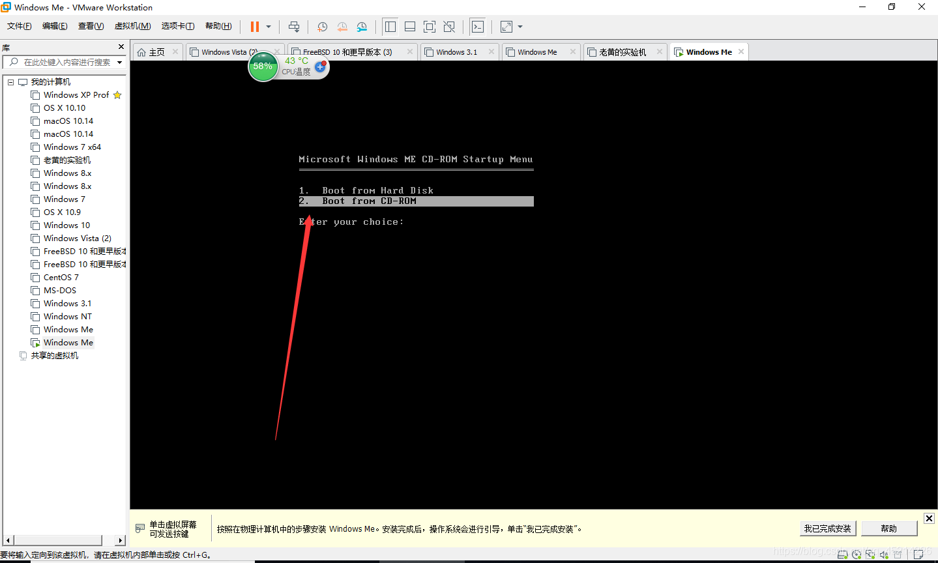Screen dimensions: 938x563
Task: Click the 帮助 button in the install bar
Action: point(889,528)
